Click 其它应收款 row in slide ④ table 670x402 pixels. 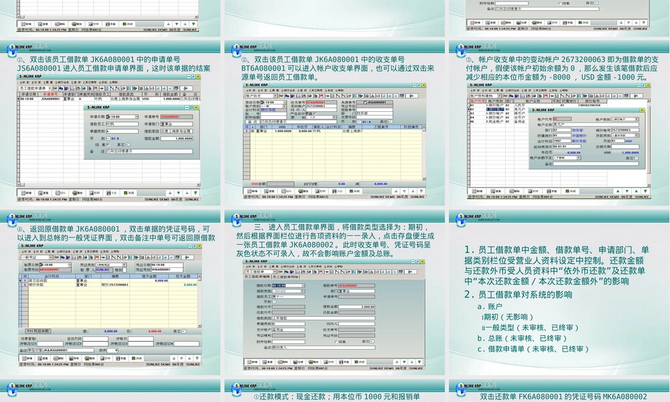click(108, 281)
